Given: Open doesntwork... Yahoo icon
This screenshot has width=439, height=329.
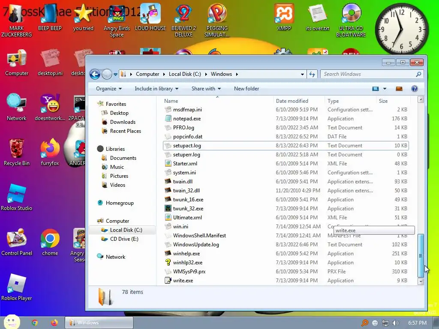Looking at the screenshot, I should pyautogui.click(x=50, y=108).
